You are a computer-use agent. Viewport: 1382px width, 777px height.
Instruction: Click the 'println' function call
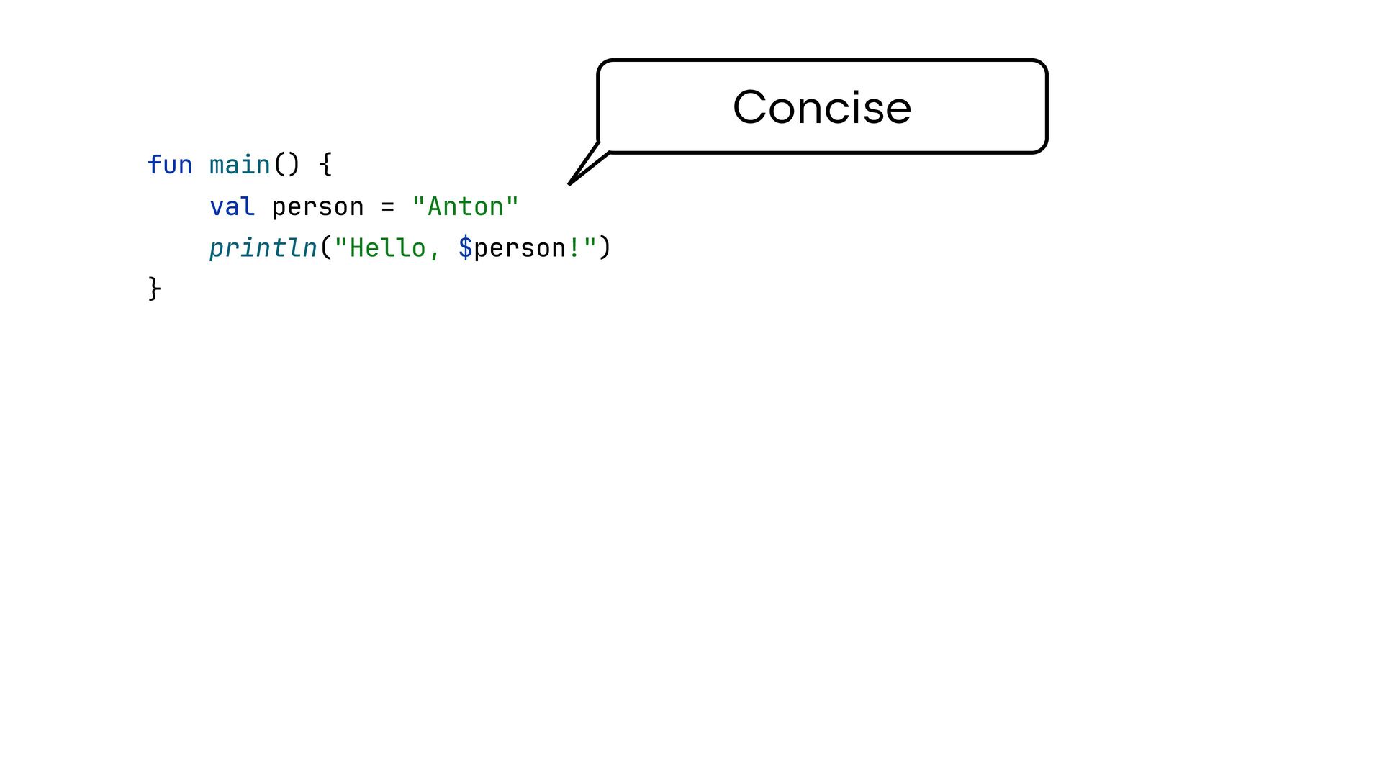pos(263,248)
